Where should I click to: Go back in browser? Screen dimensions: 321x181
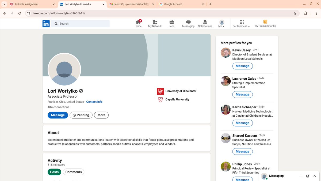tap(5, 13)
